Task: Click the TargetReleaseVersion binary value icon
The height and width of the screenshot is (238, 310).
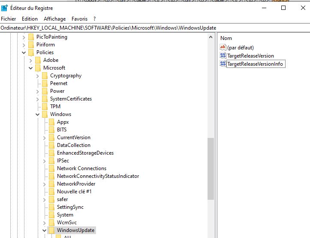Action: [223, 55]
